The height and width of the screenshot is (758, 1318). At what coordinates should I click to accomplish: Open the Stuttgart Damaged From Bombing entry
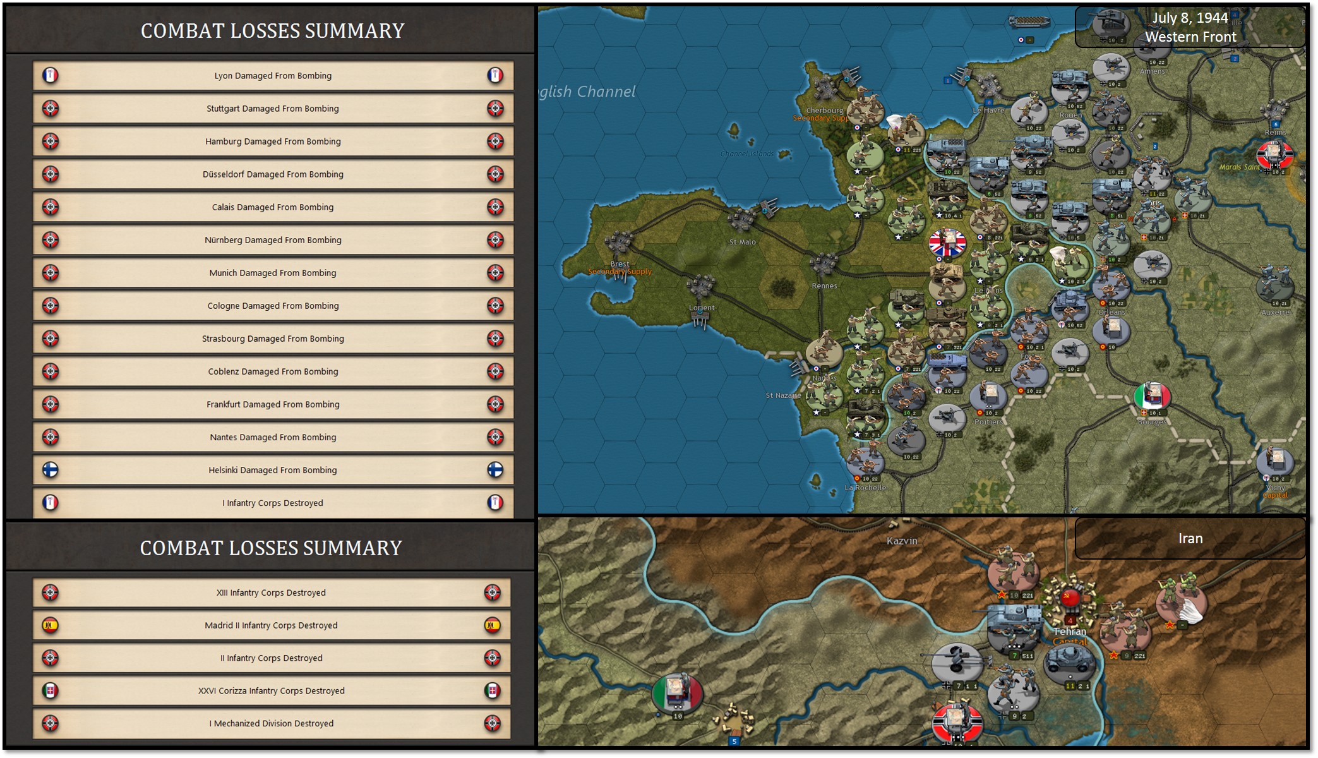click(273, 109)
